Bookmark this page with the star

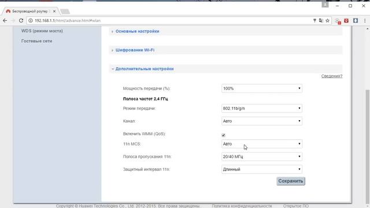[x=328, y=21]
